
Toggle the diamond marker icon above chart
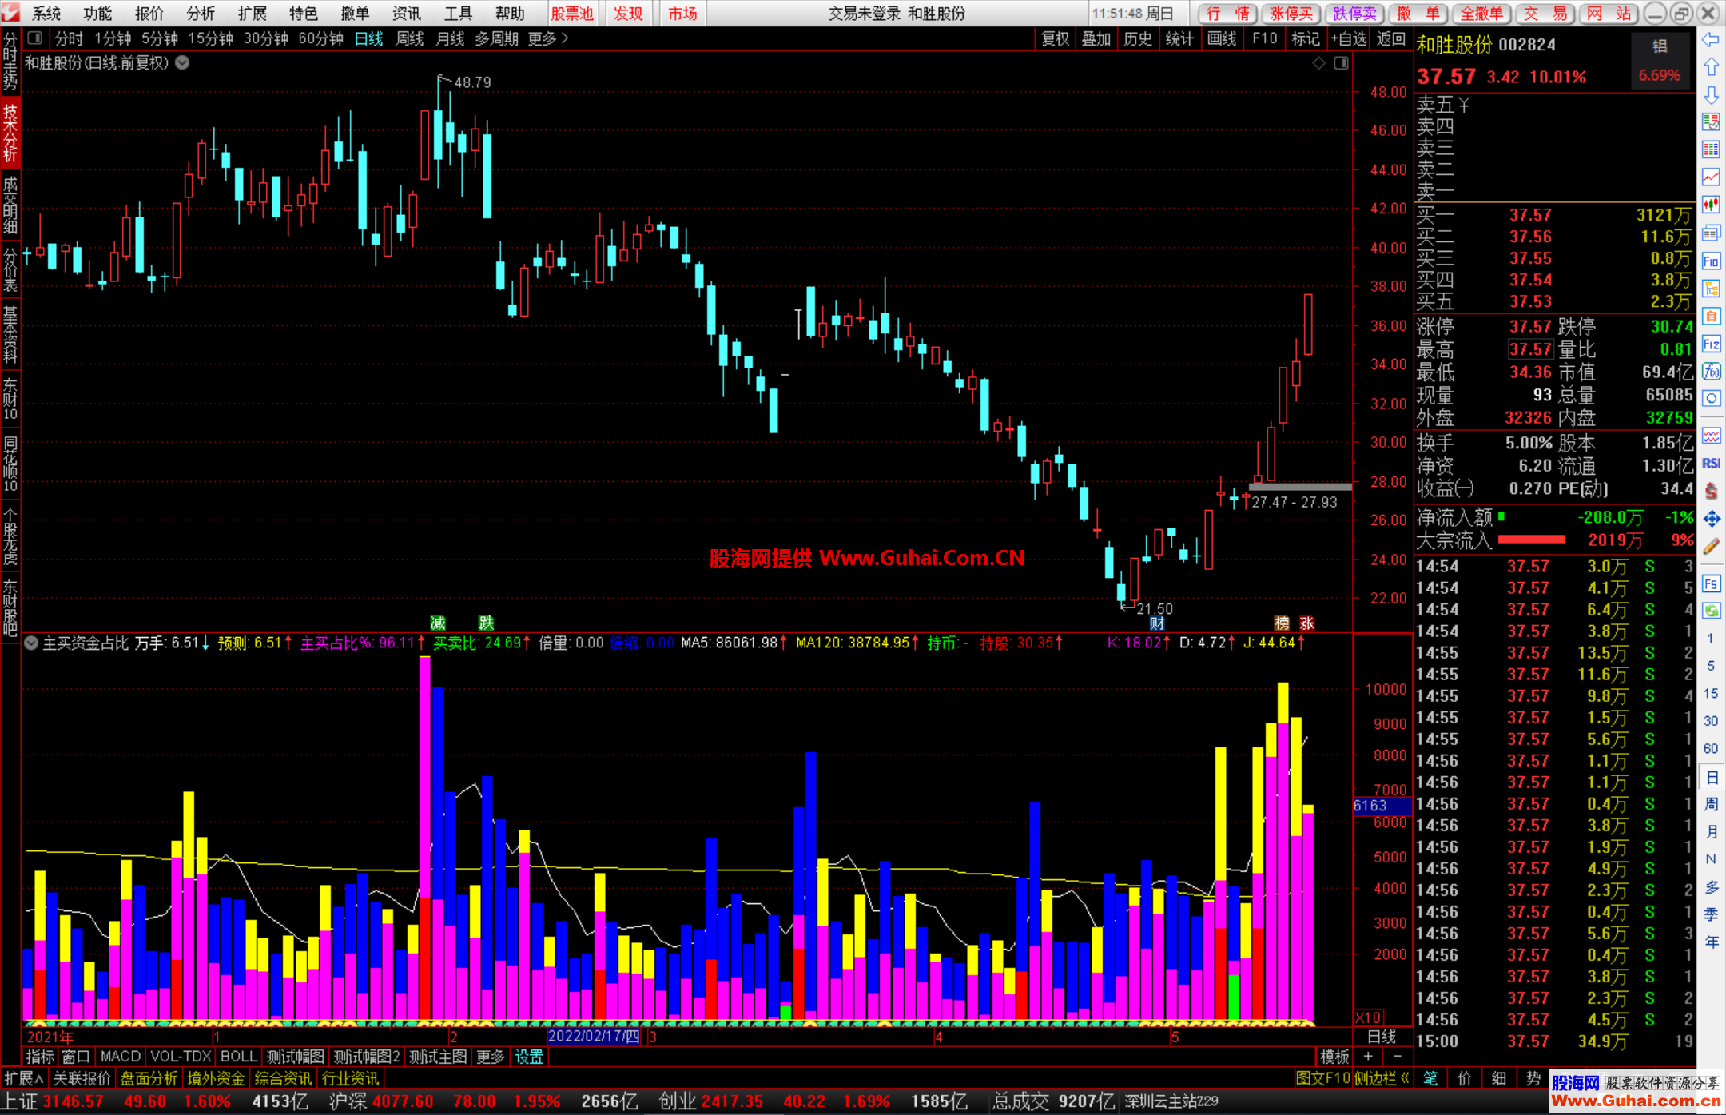pyautogui.click(x=1318, y=63)
